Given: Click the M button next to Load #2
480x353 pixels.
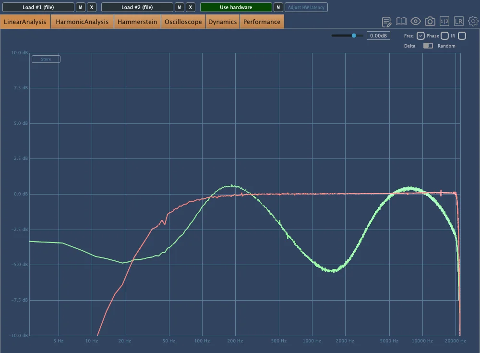Looking at the screenshot, I should 179,7.
